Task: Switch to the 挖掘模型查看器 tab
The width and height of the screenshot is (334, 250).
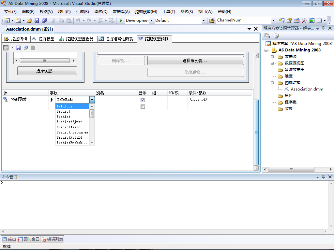Action: [76, 39]
